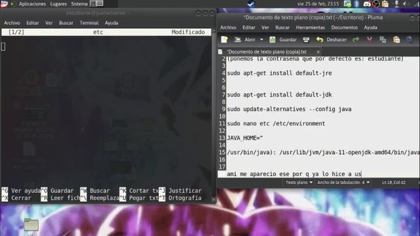Click line 7 sudo apt-get install default-jdk

(280, 94)
